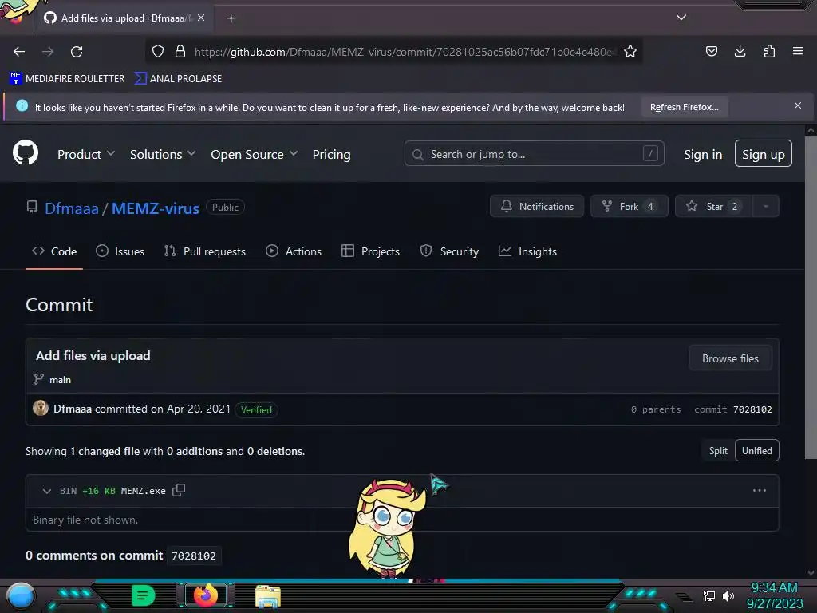The width and height of the screenshot is (817, 613).
Task: Focus the Search or jump to field
Action: 534,154
